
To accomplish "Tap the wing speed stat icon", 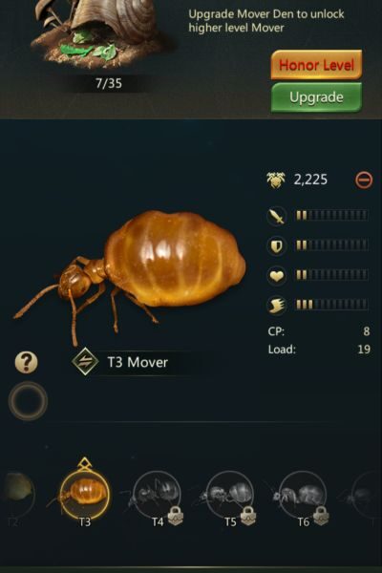I will point(277,306).
